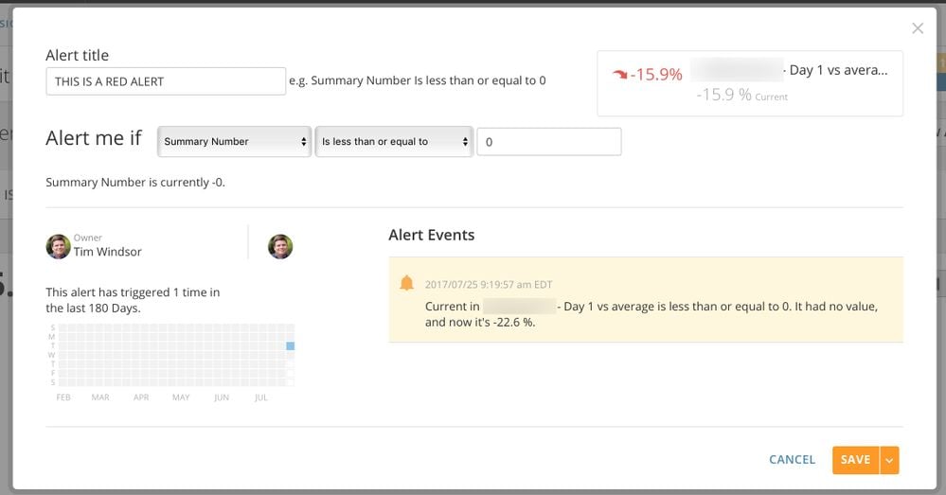Click the Alert Events heading

tap(432, 235)
